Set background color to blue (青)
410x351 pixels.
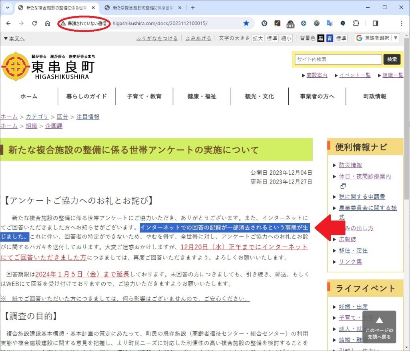(x=330, y=38)
